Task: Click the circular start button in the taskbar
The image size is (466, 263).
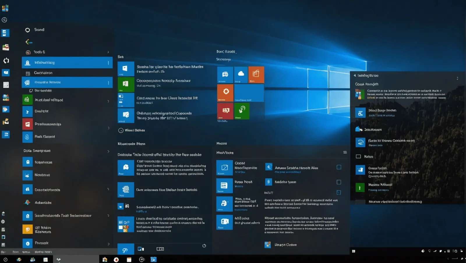Action: point(5,260)
